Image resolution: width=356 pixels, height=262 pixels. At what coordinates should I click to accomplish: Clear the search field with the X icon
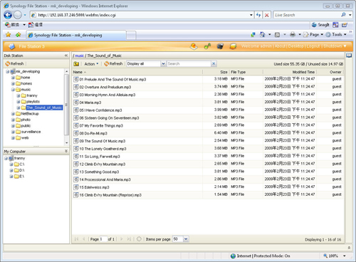(x=214, y=63)
